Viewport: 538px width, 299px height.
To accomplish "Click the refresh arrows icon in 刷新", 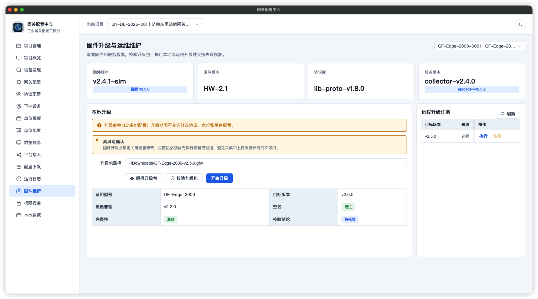I will pyautogui.click(x=503, y=114).
